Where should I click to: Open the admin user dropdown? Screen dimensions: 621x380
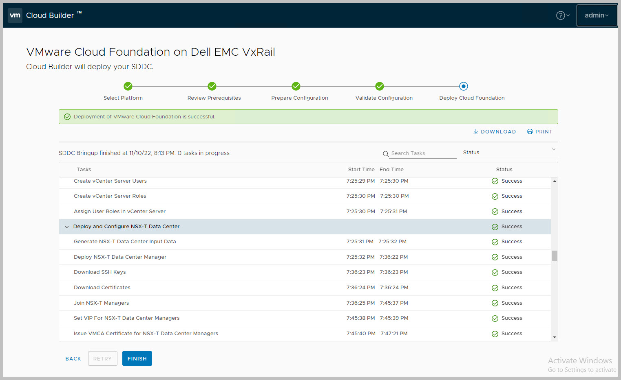tap(597, 15)
